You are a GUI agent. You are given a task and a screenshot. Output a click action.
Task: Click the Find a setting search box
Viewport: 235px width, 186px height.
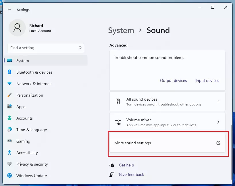click(46, 48)
